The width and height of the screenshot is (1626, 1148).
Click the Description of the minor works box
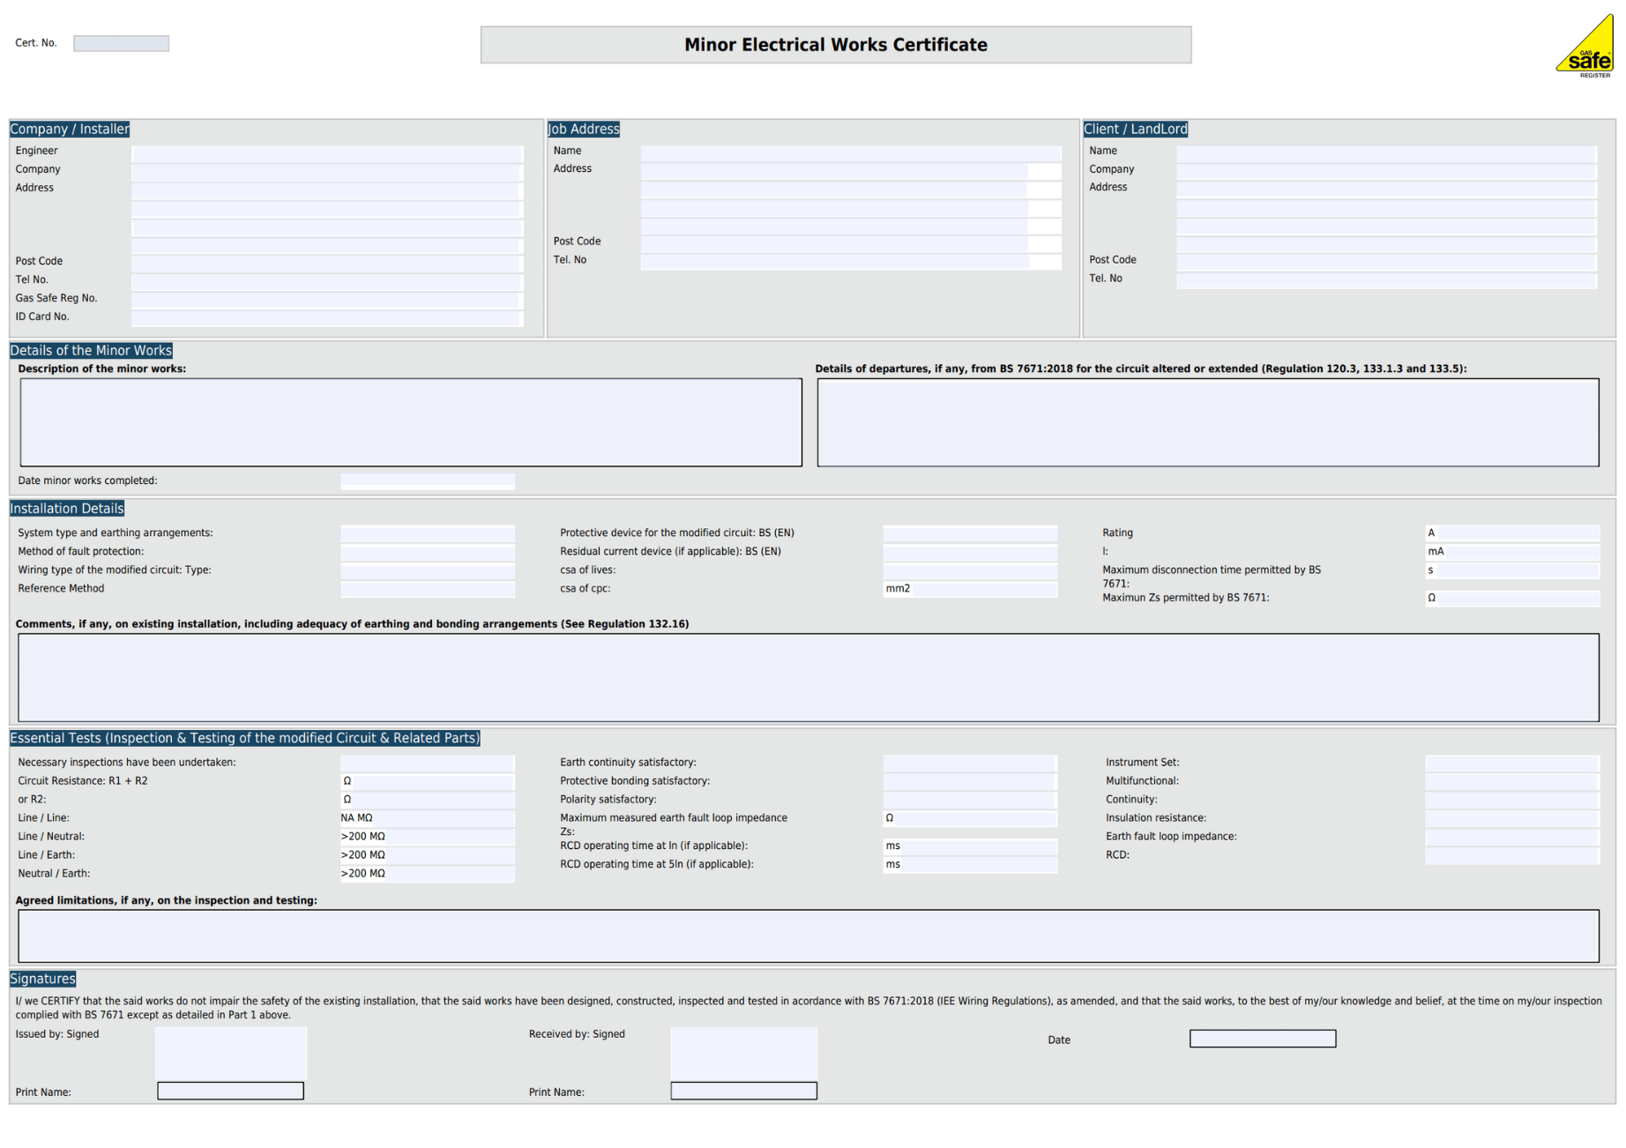pyautogui.click(x=411, y=422)
